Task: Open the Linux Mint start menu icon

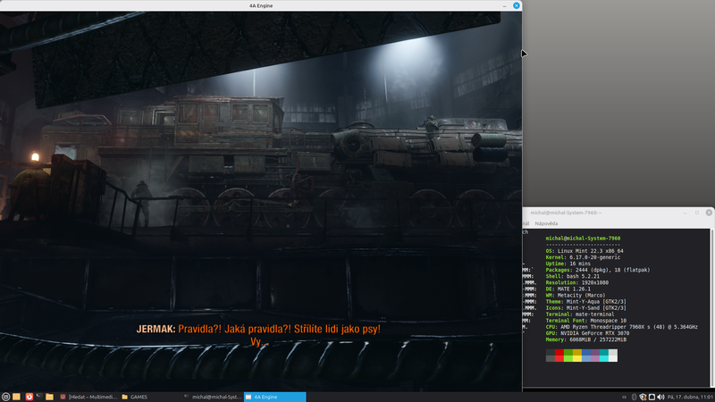Action: [5, 397]
